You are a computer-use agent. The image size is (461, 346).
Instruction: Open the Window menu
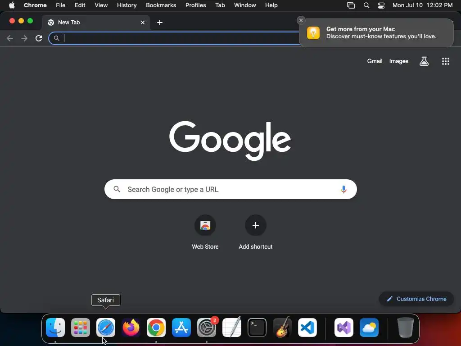coord(245,5)
